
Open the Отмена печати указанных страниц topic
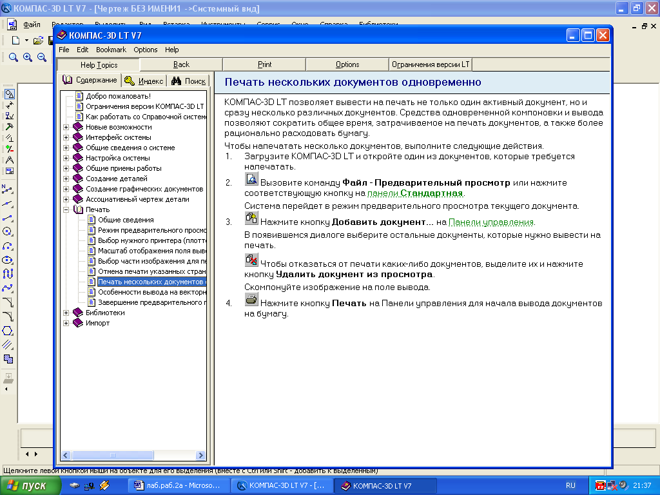point(151,271)
